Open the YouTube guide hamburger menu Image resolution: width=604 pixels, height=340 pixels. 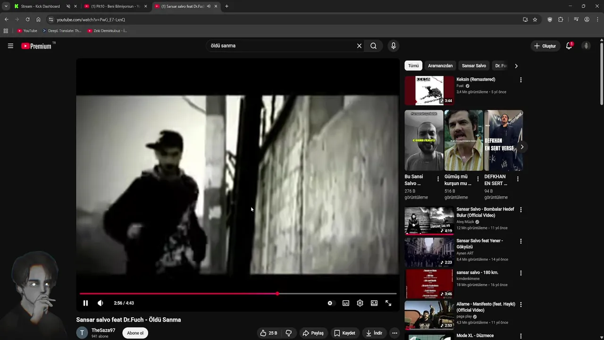(x=10, y=46)
